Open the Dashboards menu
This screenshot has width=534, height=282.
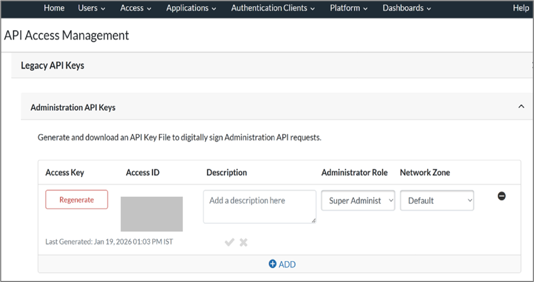click(x=406, y=8)
